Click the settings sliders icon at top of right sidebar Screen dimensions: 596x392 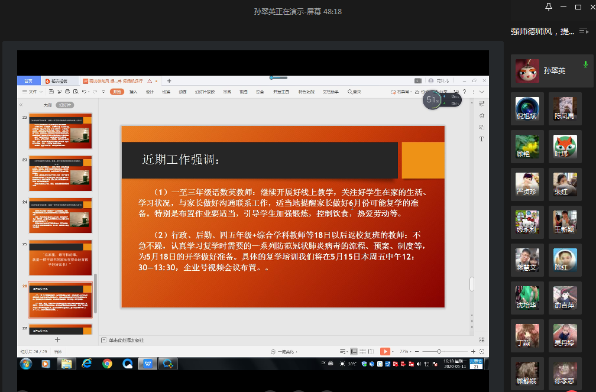[x=481, y=103]
